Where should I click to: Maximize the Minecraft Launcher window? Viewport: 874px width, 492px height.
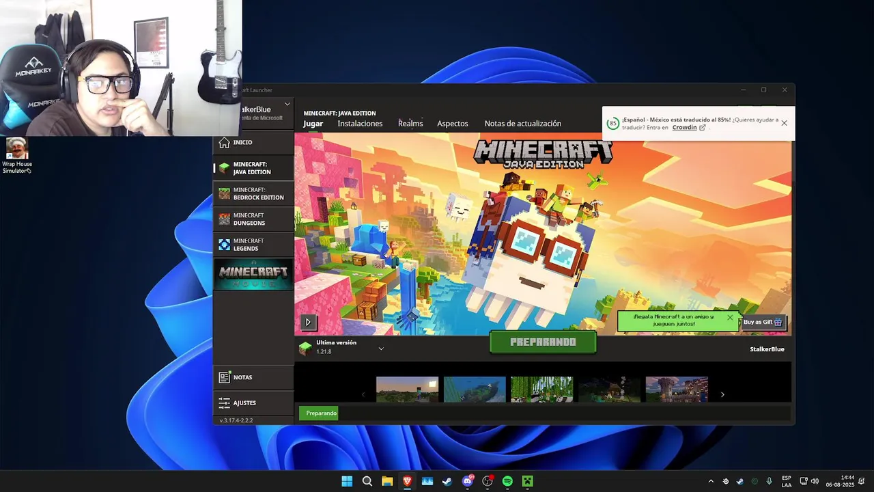pos(763,90)
